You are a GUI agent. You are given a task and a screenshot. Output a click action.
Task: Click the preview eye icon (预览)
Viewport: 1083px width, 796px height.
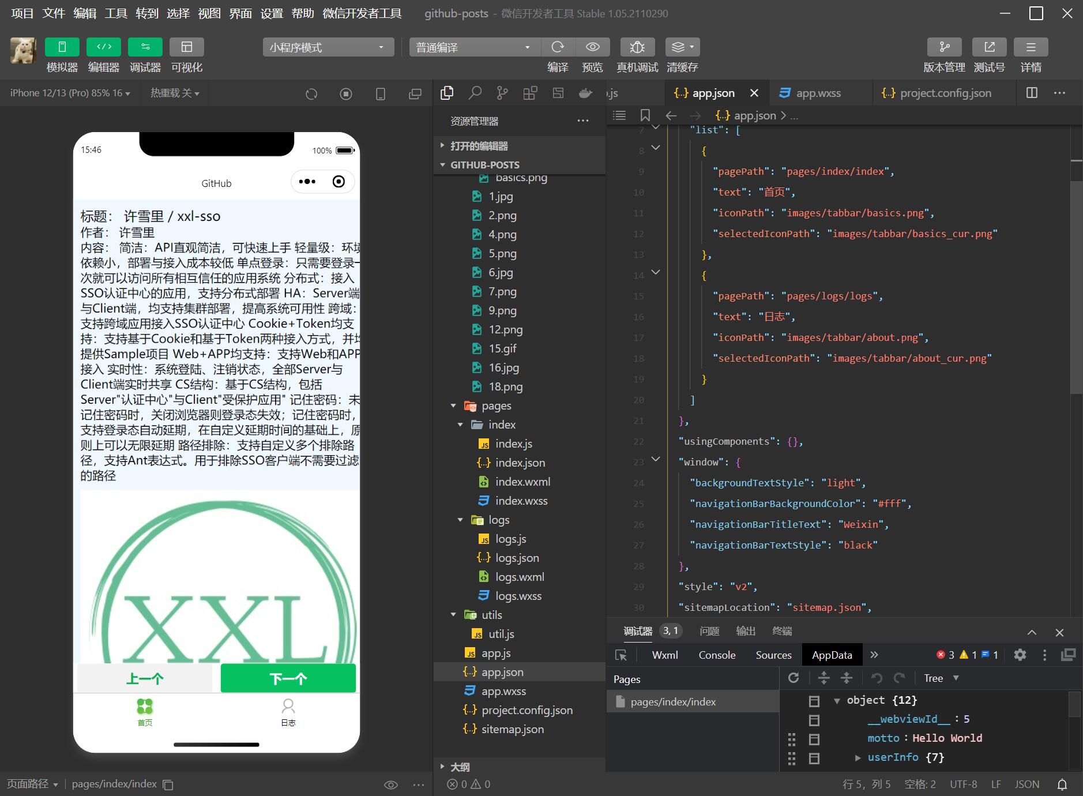592,47
